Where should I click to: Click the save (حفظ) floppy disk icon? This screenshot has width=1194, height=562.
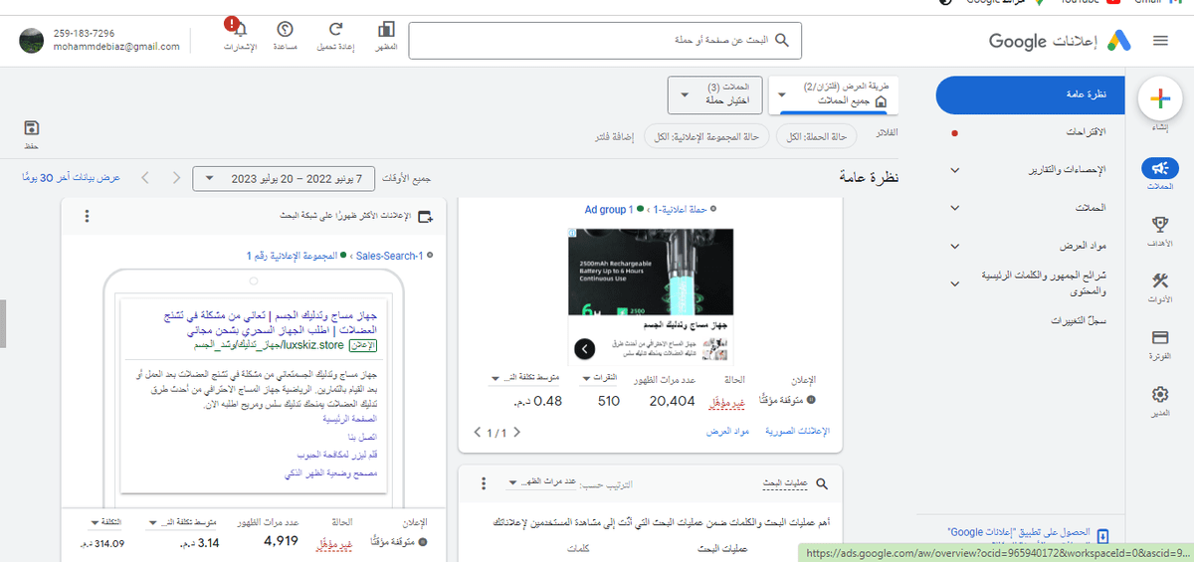pyautogui.click(x=32, y=128)
